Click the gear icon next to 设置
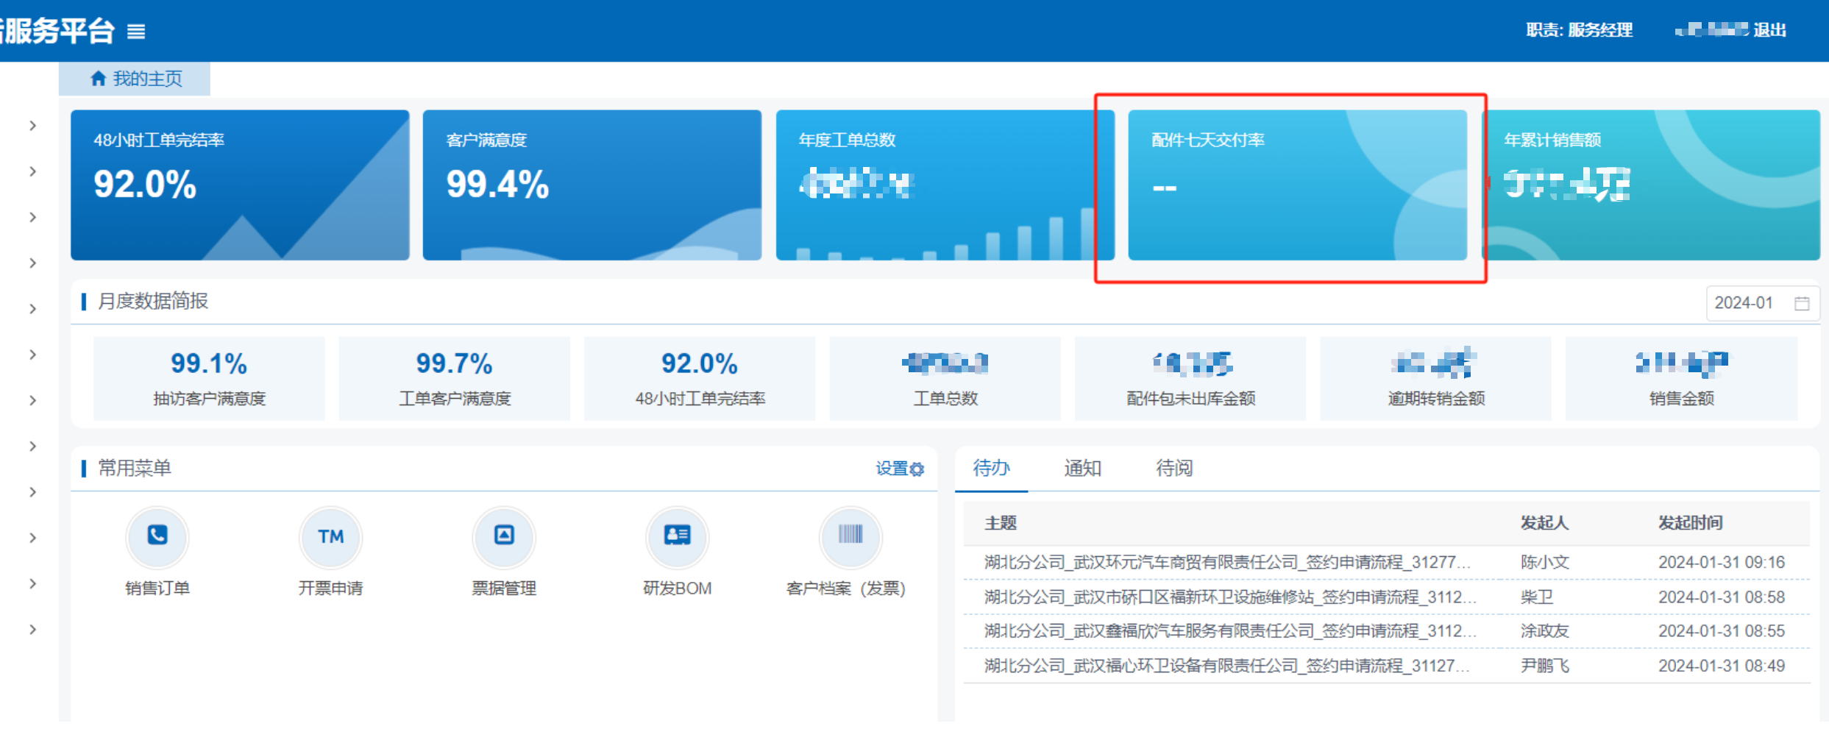 pos(917,469)
